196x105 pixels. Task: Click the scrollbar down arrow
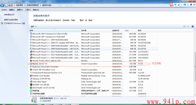point(195,95)
